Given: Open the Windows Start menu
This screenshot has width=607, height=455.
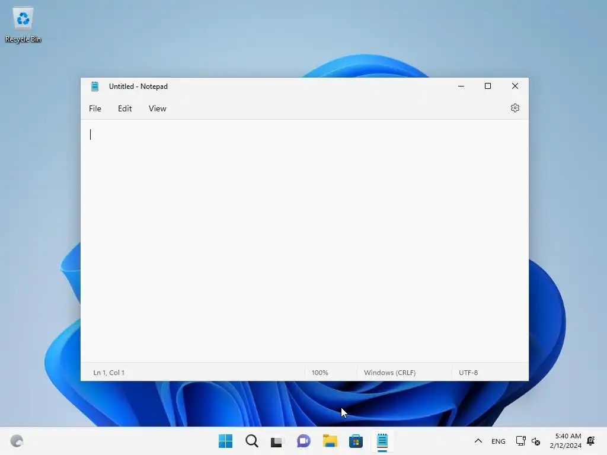Looking at the screenshot, I should pyautogui.click(x=225, y=441).
